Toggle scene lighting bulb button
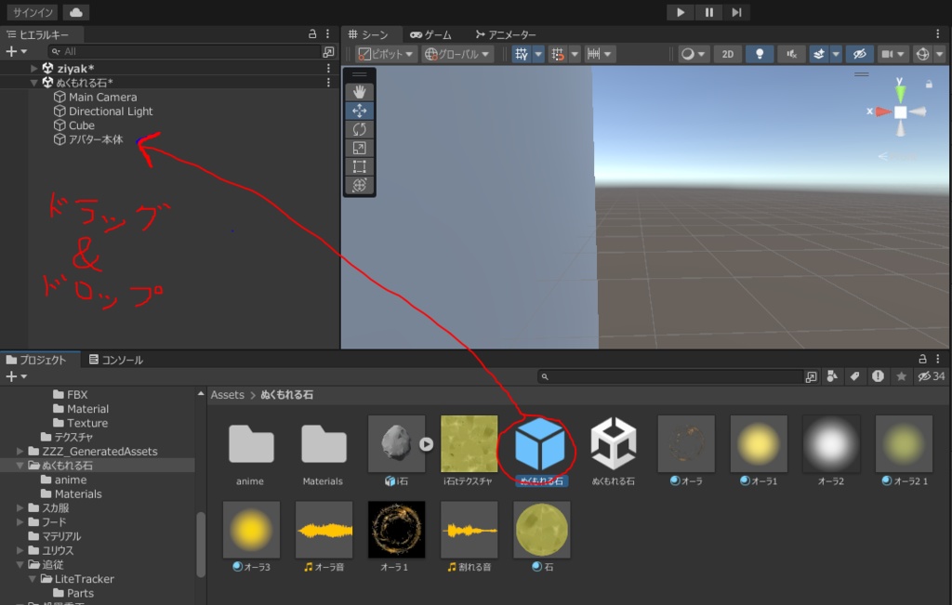Image resolution: width=952 pixels, height=605 pixels. tap(759, 54)
